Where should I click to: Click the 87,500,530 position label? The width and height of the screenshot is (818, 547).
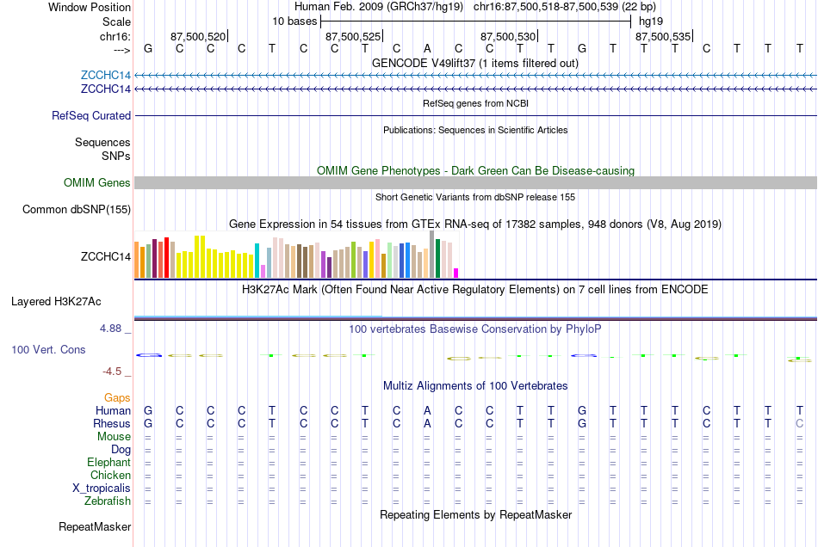(x=508, y=36)
